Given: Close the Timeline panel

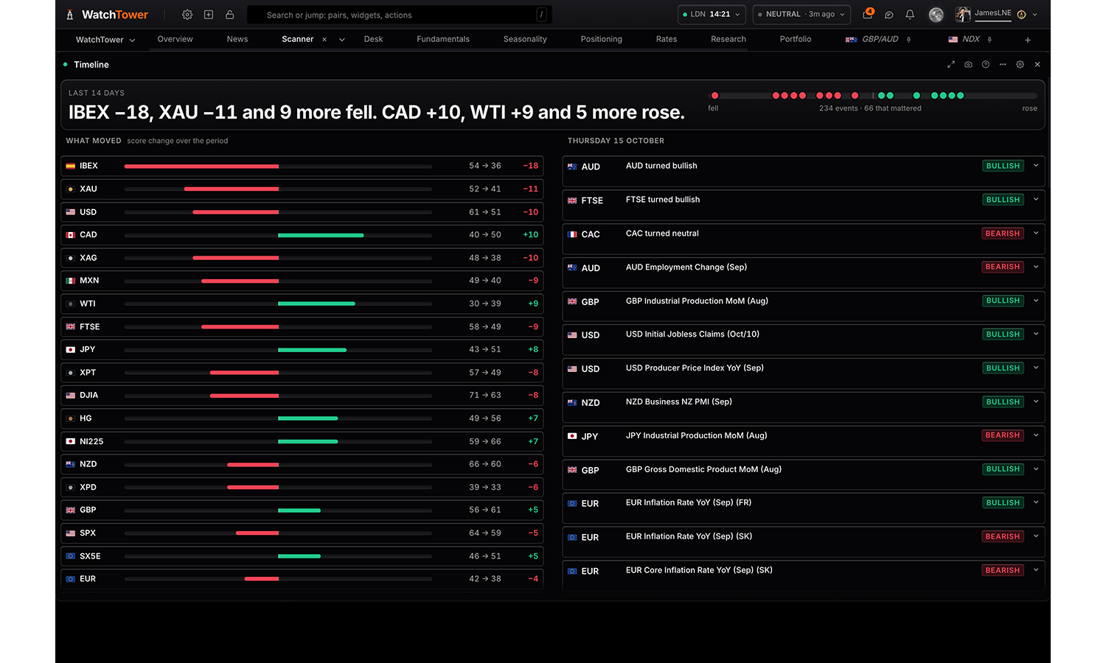Looking at the screenshot, I should pos(1037,65).
